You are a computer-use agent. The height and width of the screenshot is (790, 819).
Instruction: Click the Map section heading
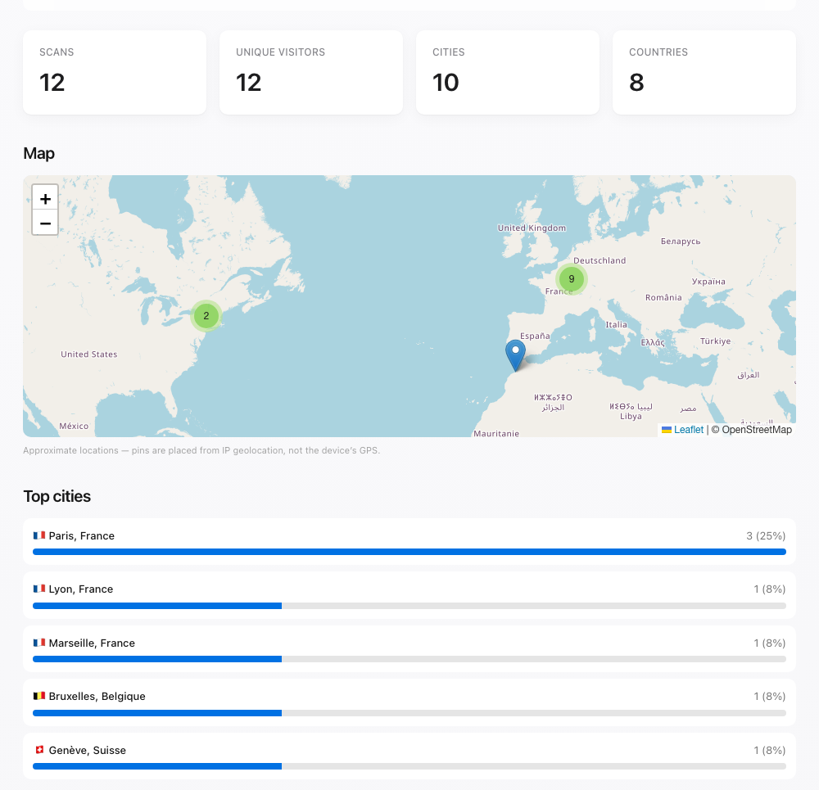[38, 154]
